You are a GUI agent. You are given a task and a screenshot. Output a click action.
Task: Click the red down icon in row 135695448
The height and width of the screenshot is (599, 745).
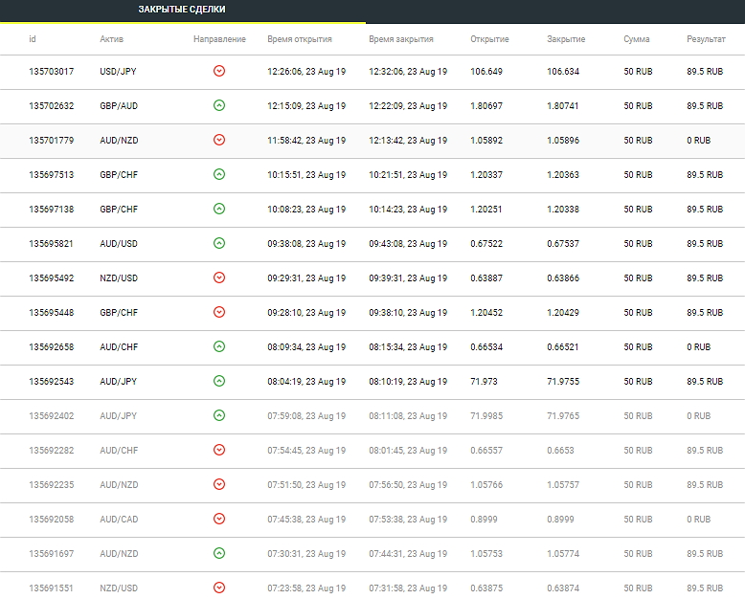(x=219, y=312)
